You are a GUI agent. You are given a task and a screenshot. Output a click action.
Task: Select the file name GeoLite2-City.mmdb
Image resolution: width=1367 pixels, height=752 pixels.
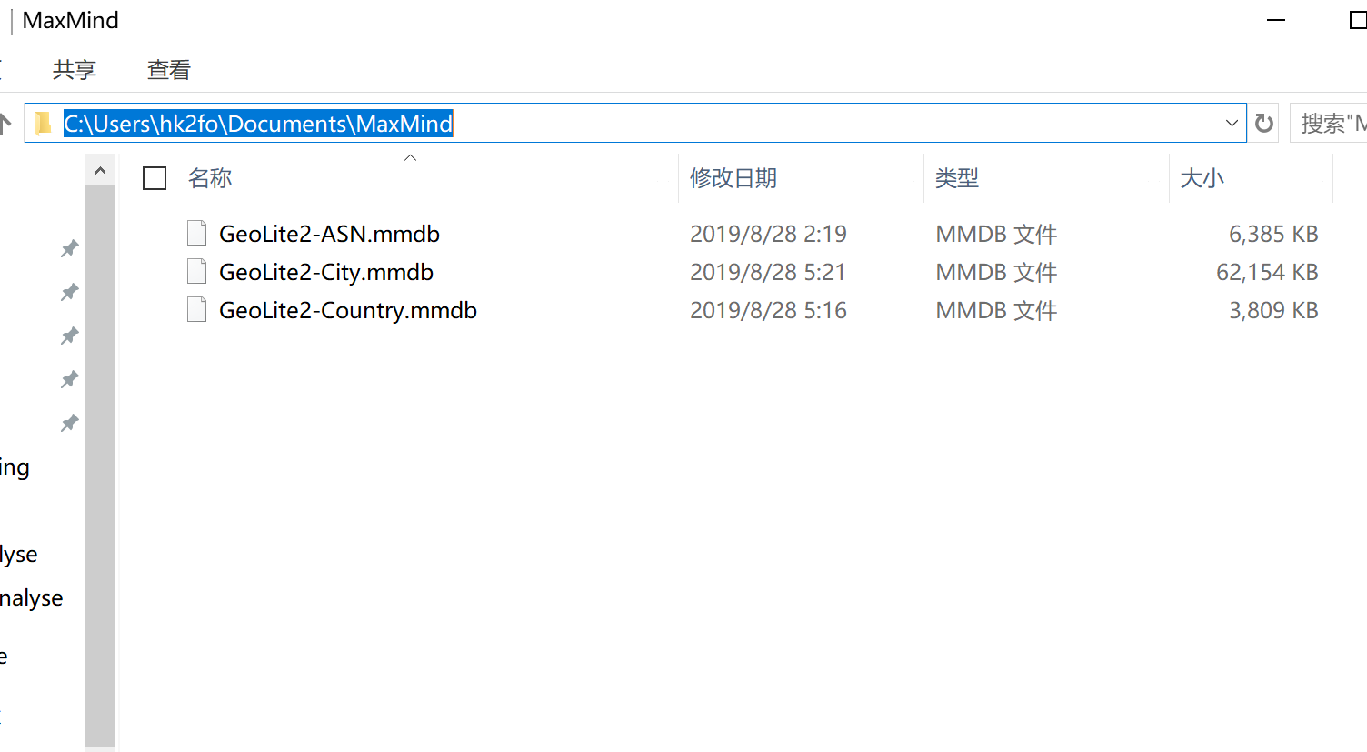[326, 272]
